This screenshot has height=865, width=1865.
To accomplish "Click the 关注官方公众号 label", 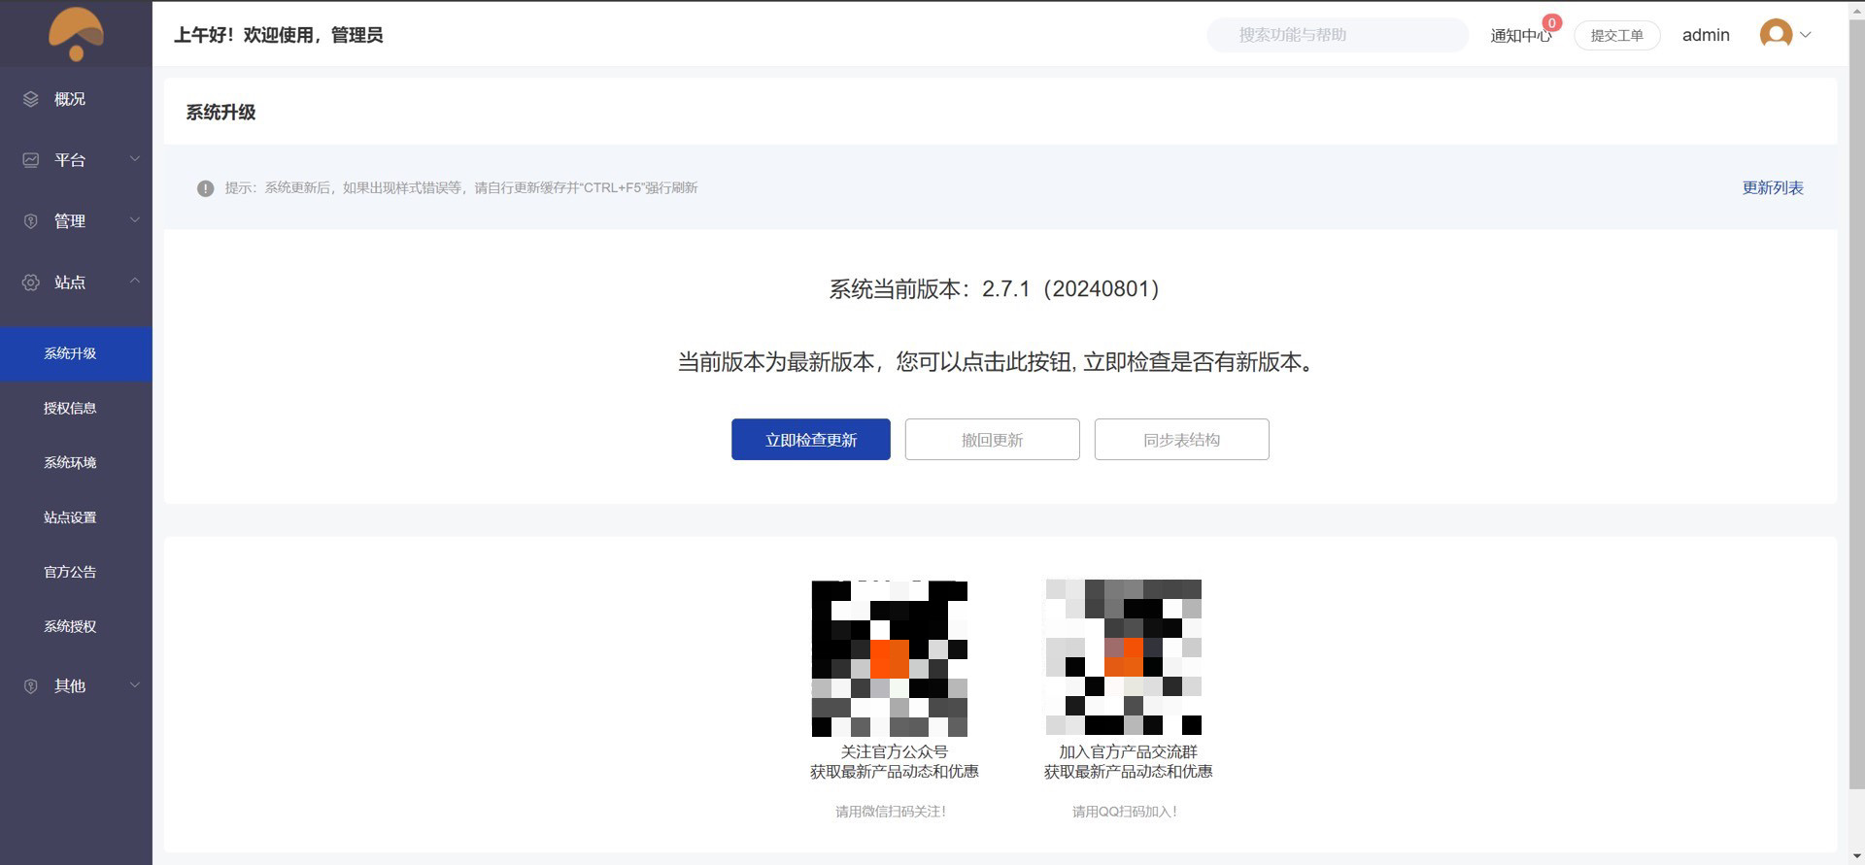I will [895, 752].
